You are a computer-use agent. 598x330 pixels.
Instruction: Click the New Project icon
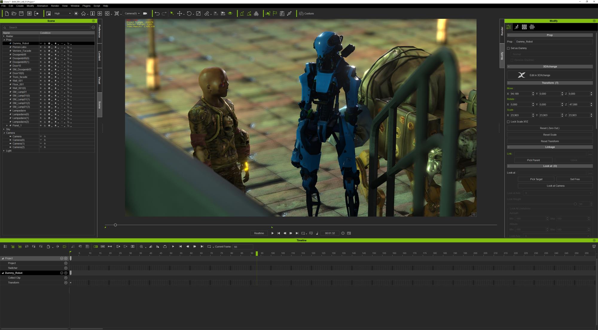7,13
